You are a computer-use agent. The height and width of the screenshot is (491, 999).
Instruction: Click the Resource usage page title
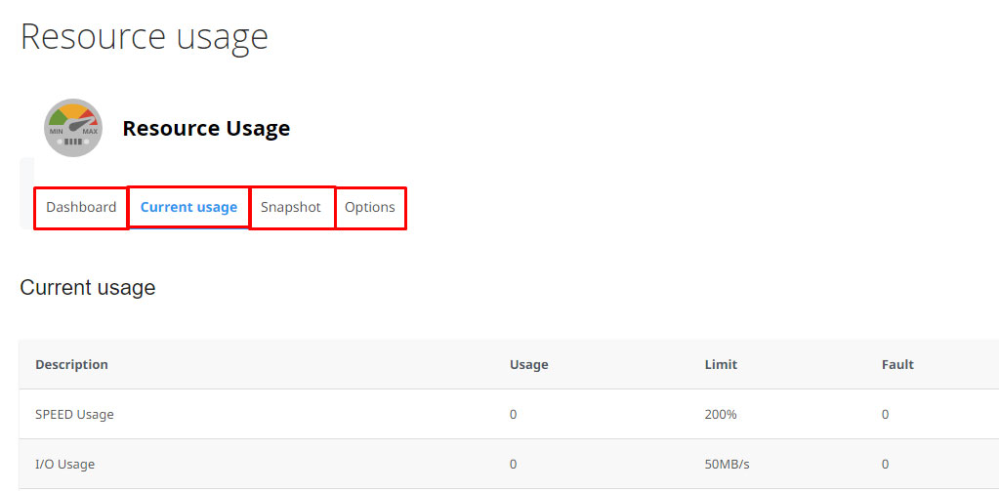tap(145, 36)
